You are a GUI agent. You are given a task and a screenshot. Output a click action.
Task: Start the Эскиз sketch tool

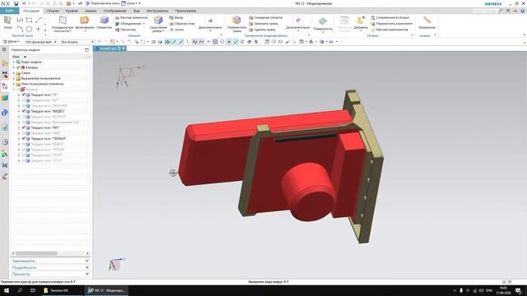point(7,22)
